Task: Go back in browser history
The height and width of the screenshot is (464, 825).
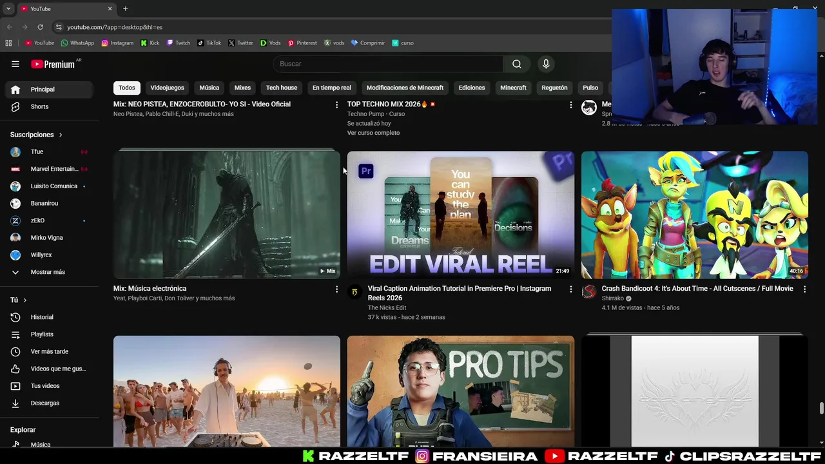Action: (9, 27)
